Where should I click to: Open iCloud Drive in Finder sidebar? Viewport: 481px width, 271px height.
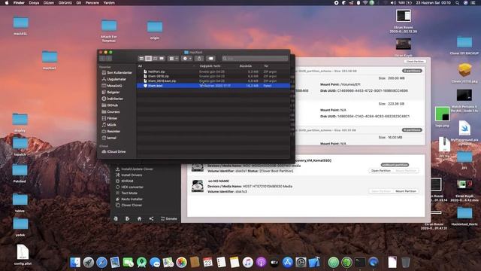point(113,151)
